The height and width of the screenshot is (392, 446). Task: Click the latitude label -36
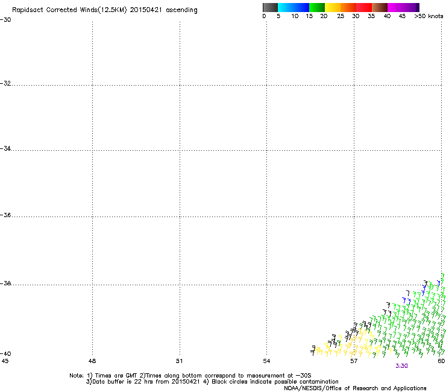pyautogui.click(x=5, y=215)
